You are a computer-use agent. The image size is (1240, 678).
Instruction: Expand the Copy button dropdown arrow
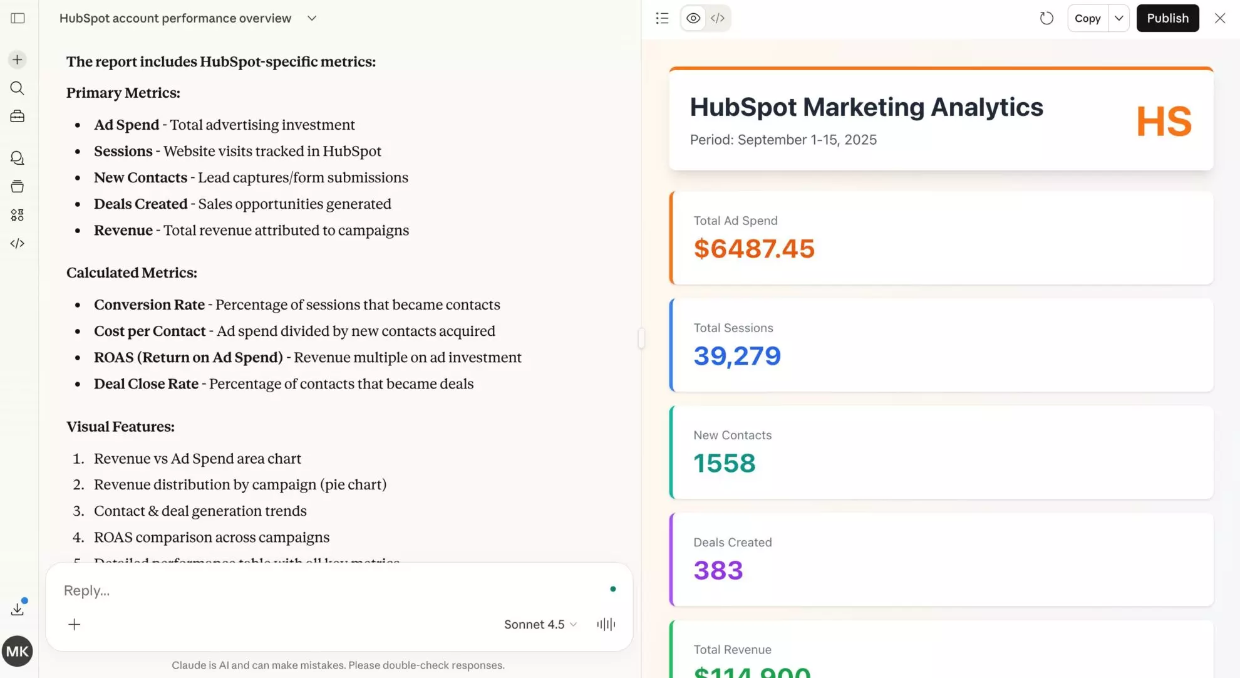[x=1119, y=18]
